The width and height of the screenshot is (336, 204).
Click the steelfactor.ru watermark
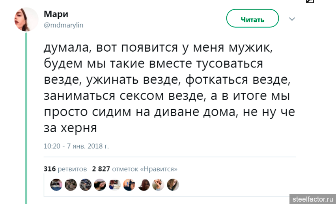pos(312,199)
